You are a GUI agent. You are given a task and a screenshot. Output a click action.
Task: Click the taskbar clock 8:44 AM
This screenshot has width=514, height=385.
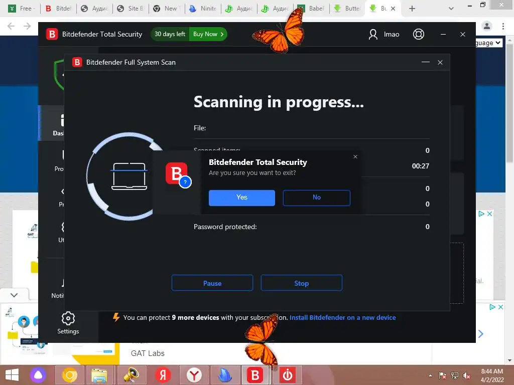tap(492, 371)
